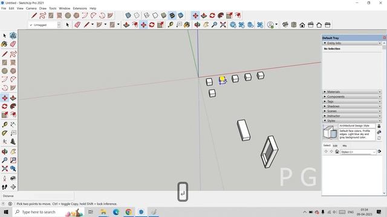Open the Camera menu

coord(31,8)
